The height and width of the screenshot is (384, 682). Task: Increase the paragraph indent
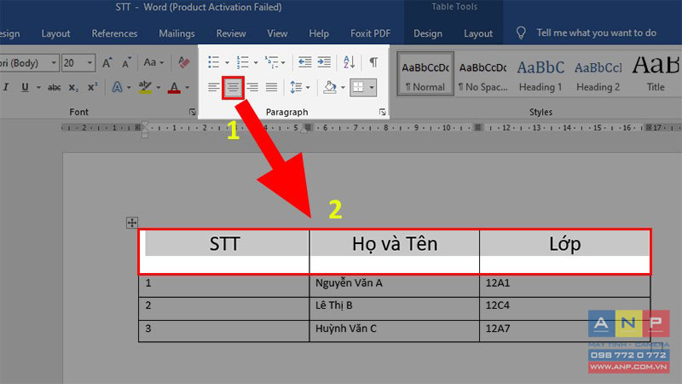click(324, 62)
